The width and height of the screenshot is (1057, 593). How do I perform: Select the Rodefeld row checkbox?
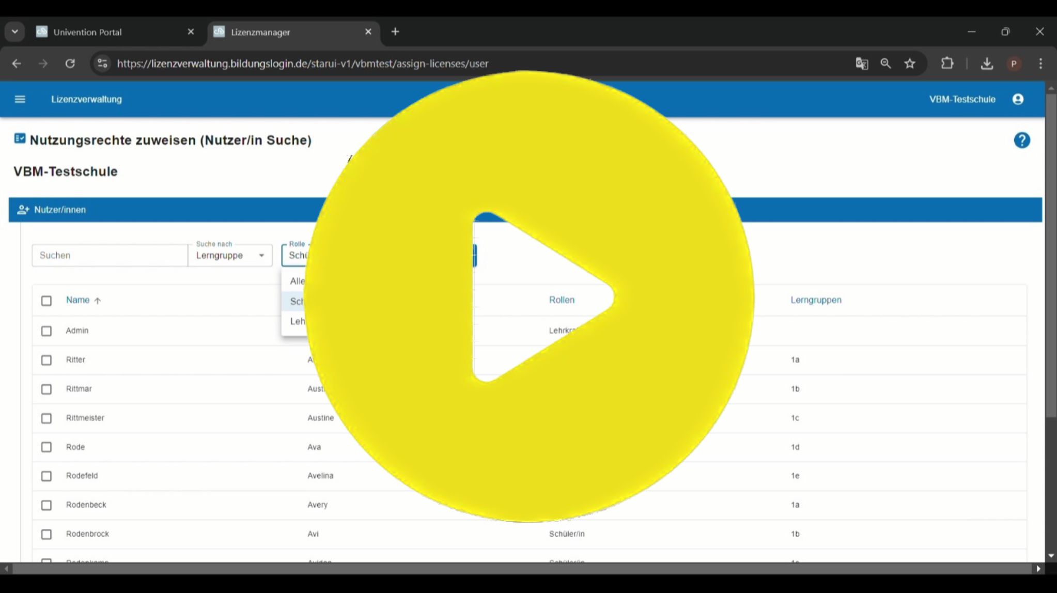46,476
